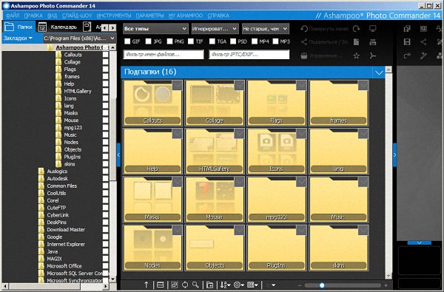The height and width of the screenshot is (292, 444).
Task: Enable the PNG filter checkbox
Action: click(x=169, y=41)
